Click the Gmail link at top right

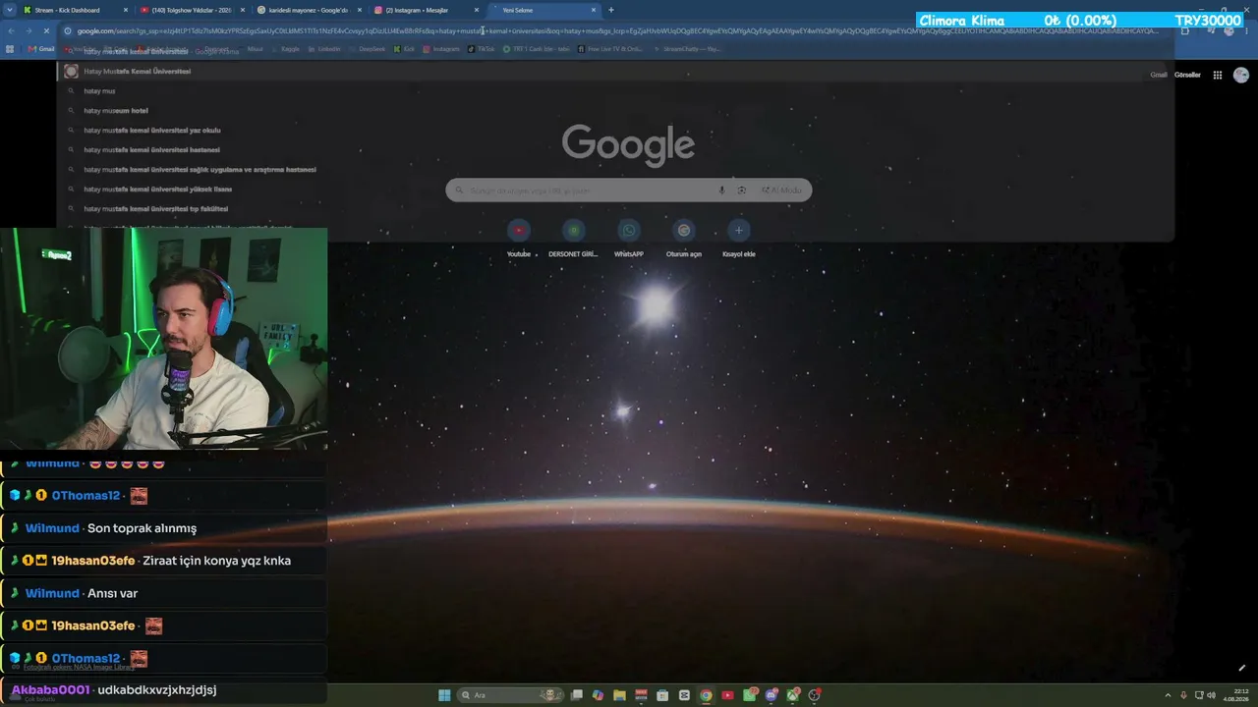point(1159,75)
